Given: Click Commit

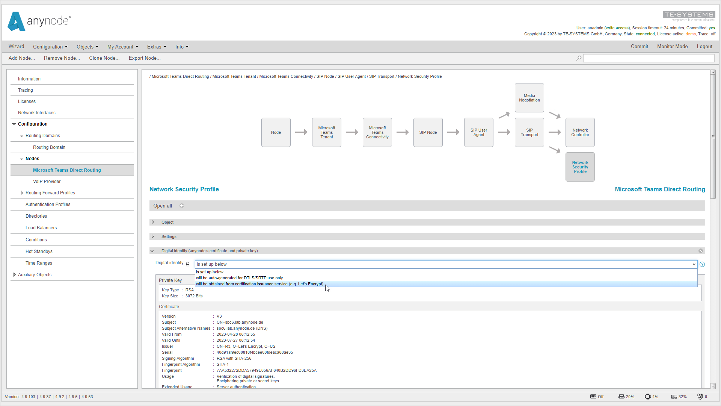Looking at the screenshot, I should (x=640, y=47).
